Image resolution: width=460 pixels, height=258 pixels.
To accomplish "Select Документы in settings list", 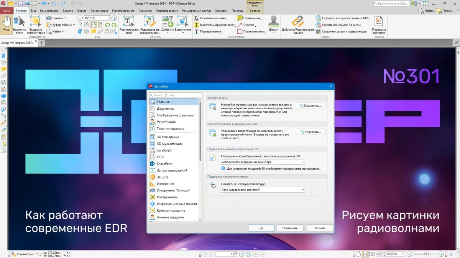I will (x=174, y=109).
